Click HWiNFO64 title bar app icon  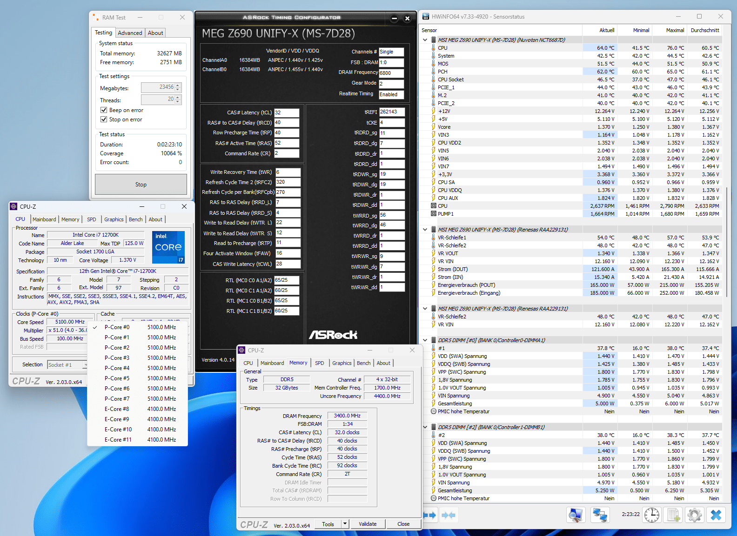(x=425, y=17)
